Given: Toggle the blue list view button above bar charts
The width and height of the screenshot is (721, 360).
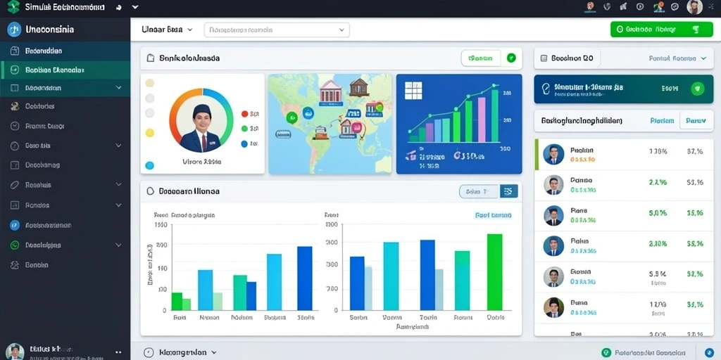Looking at the screenshot, I should [x=508, y=191].
